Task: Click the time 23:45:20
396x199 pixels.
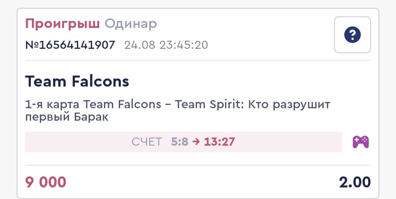Action: click(x=185, y=45)
